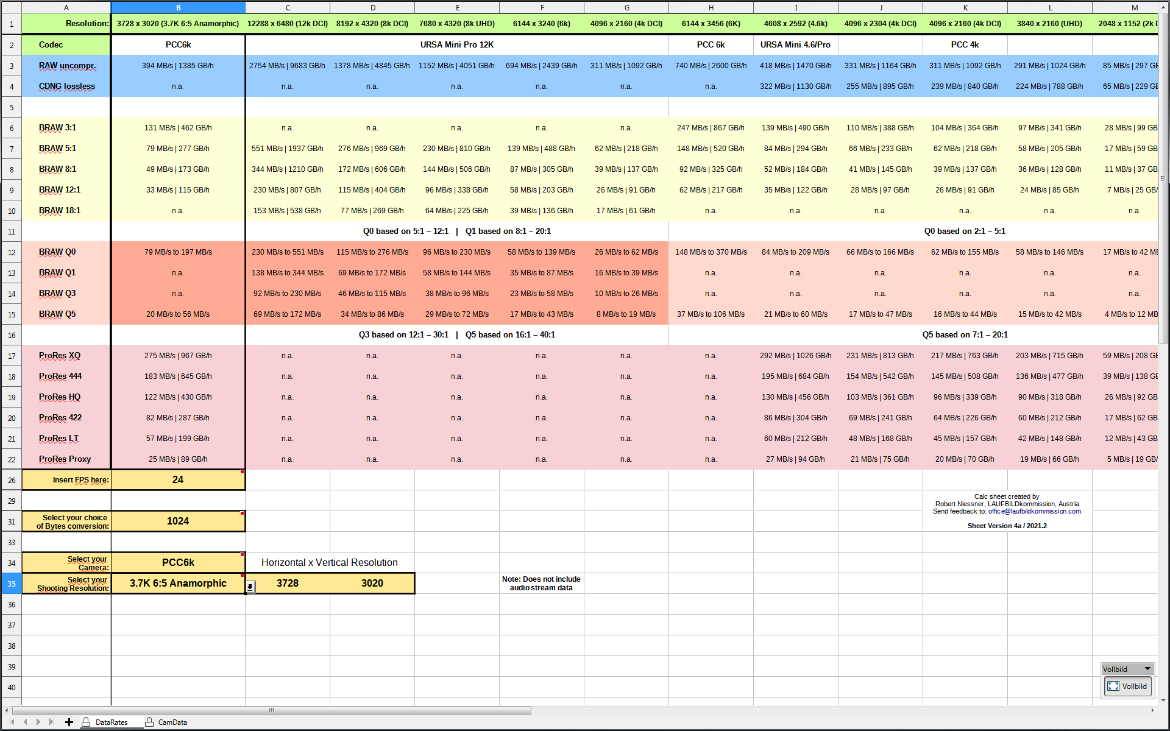
Task: Select row 26 header
Action: tap(12, 480)
